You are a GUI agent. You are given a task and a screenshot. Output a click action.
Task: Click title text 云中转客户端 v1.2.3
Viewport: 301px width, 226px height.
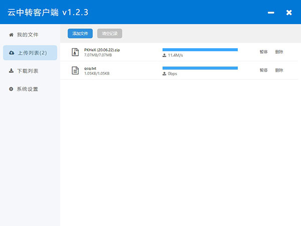click(48, 13)
